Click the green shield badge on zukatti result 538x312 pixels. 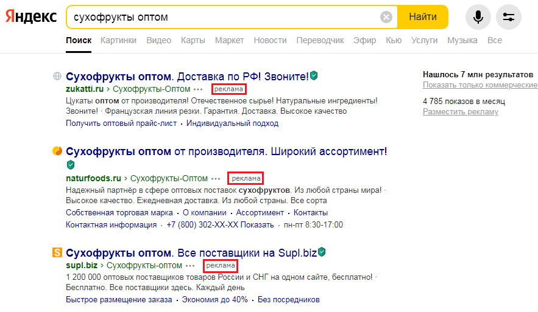[x=314, y=75]
